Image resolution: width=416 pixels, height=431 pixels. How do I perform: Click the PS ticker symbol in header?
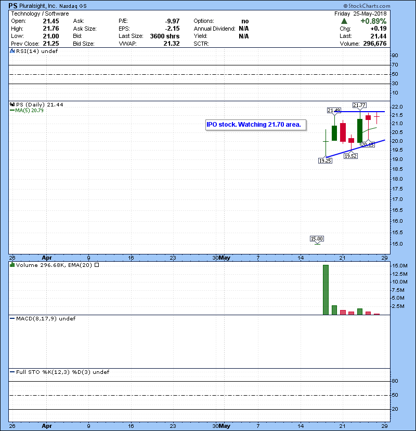(x=14, y=5)
